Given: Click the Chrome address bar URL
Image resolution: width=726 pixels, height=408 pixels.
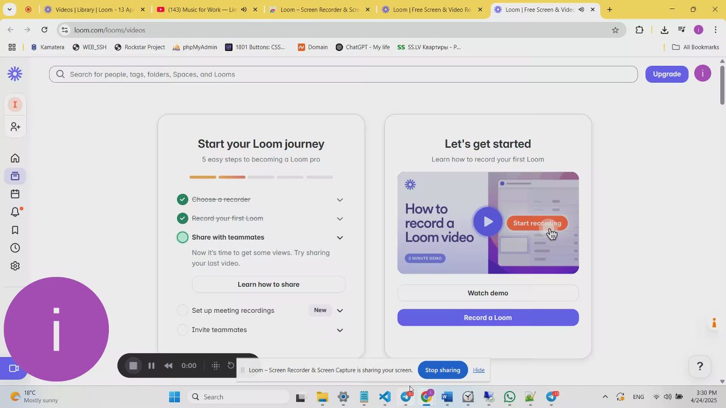Looking at the screenshot, I should click(x=109, y=30).
